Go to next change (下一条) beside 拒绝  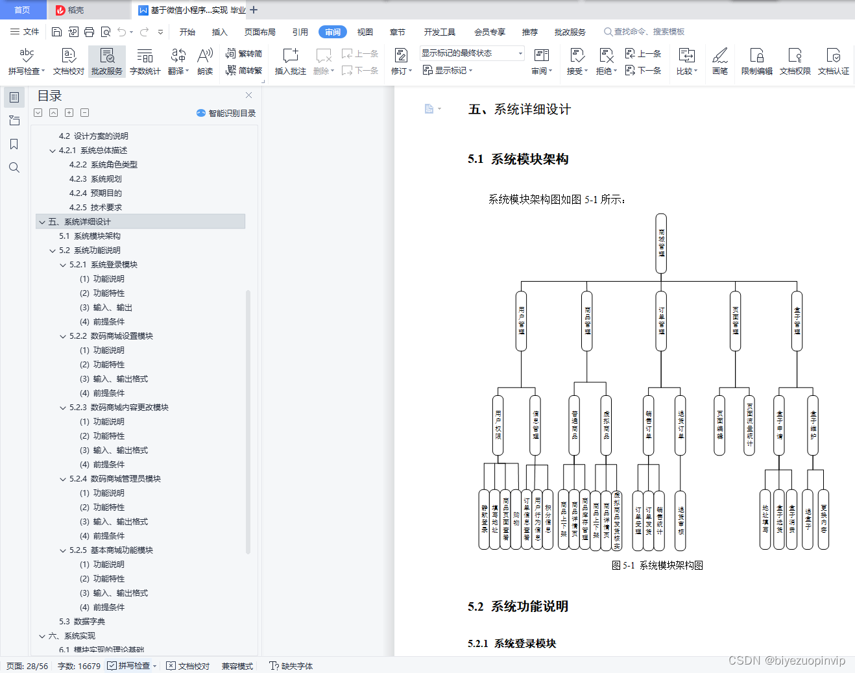[644, 70]
